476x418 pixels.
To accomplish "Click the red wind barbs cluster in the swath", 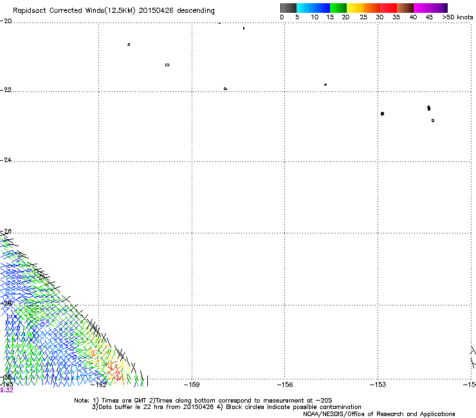I will point(114,370).
